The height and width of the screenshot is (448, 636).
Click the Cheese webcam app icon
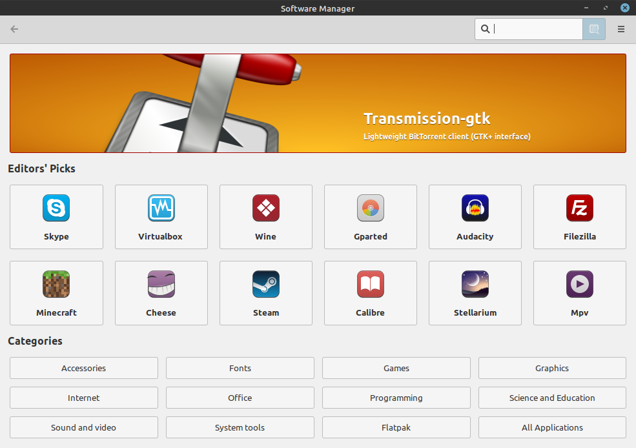(x=161, y=292)
